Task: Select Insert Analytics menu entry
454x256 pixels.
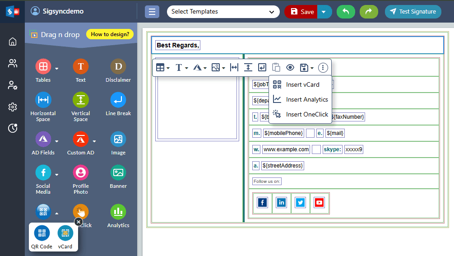Action: point(306,99)
